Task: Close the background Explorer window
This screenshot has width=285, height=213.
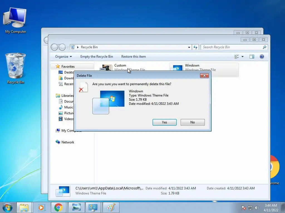Action: coord(256,33)
